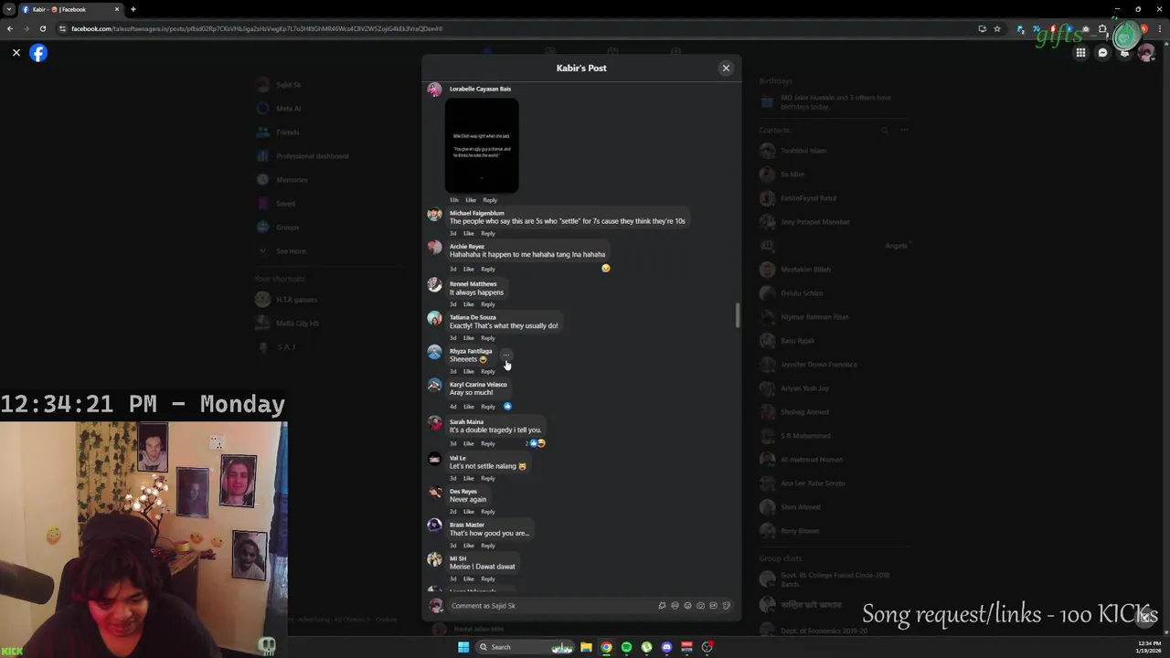Open the contacts options ellipsis
Screen dimensions: 1170x658
coord(904,131)
